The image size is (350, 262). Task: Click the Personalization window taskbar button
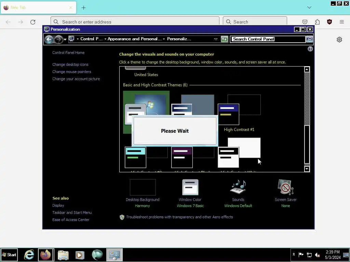(x=114, y=254)
